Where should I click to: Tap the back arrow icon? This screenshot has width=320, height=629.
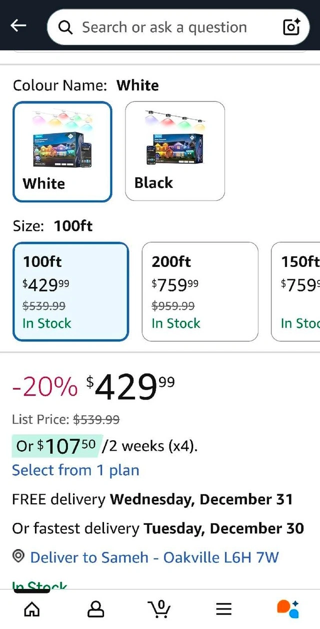click(18, 26)
